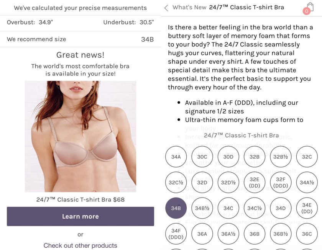
Task: Choose size 36C option
Action: pos(307,234)
